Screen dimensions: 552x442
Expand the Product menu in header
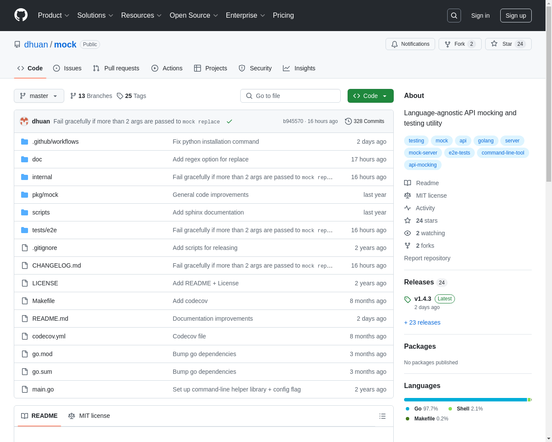tap(53, 16)
